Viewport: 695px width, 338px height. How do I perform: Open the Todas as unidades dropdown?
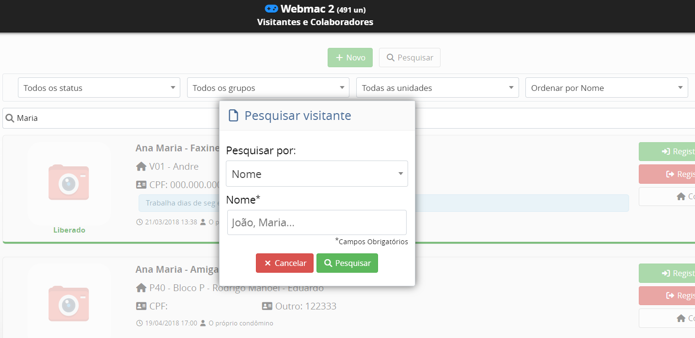tap(437, 88)
